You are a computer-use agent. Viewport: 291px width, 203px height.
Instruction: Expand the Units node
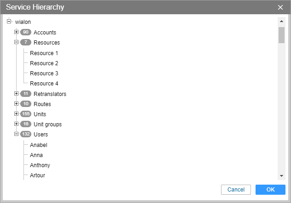(16, 114)
